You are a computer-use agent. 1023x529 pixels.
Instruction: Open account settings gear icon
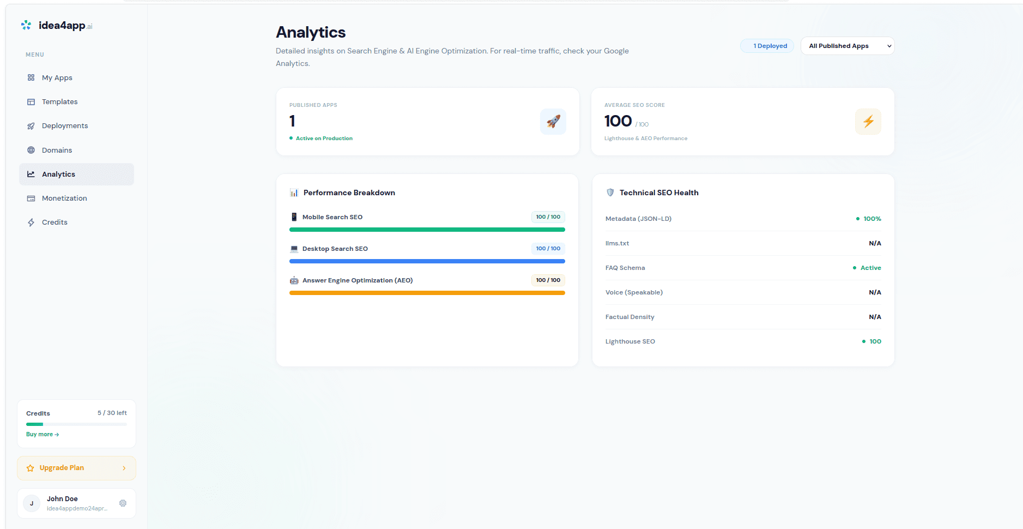[x=123, y=503]
